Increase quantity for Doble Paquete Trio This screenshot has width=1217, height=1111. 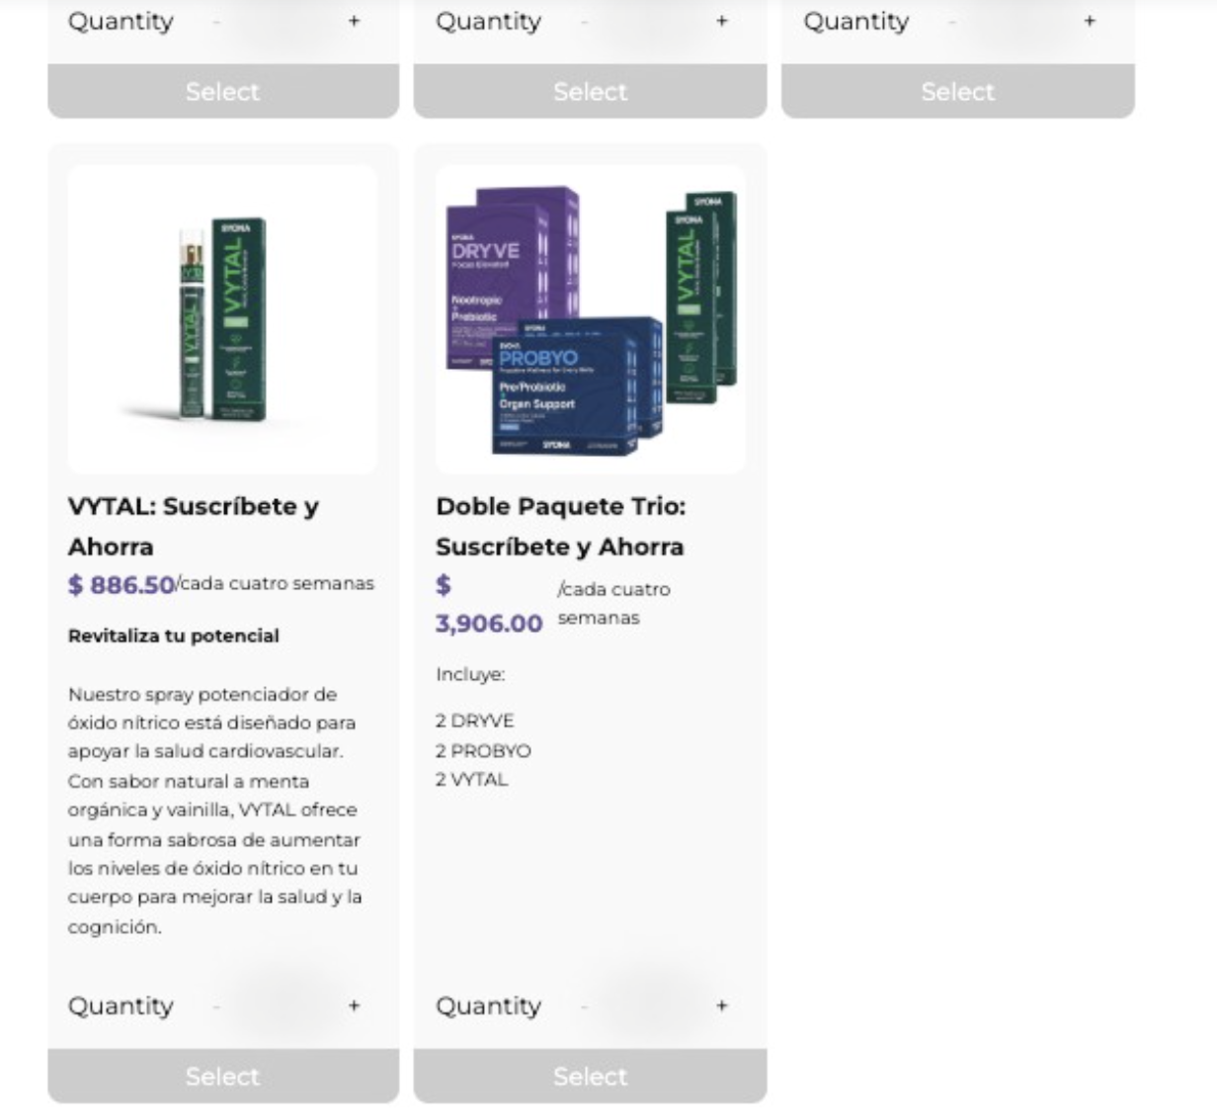721,1006
